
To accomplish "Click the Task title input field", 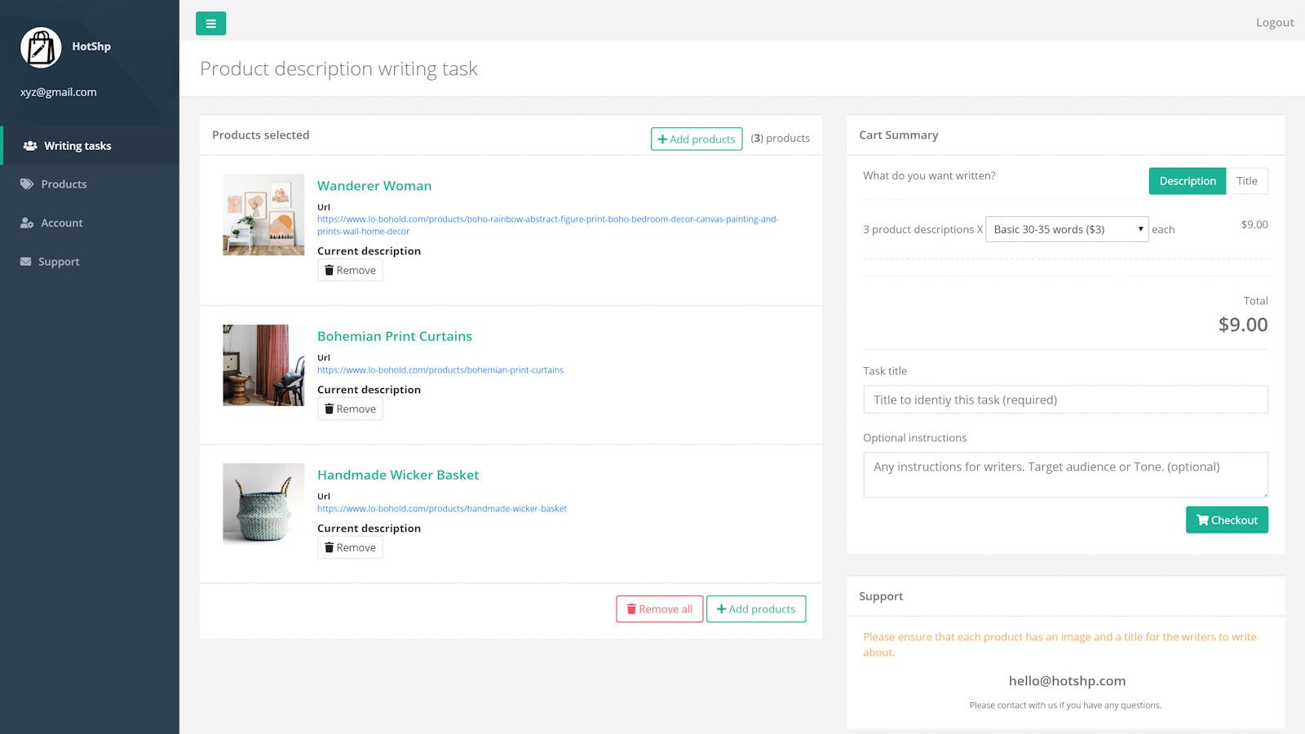I will pyautogui.click(x=1065, y=400).
